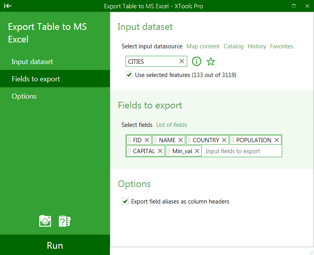Open the Favorites datasource link
Viewport: 314px width, 255px height.
click(x=281, y=46)
